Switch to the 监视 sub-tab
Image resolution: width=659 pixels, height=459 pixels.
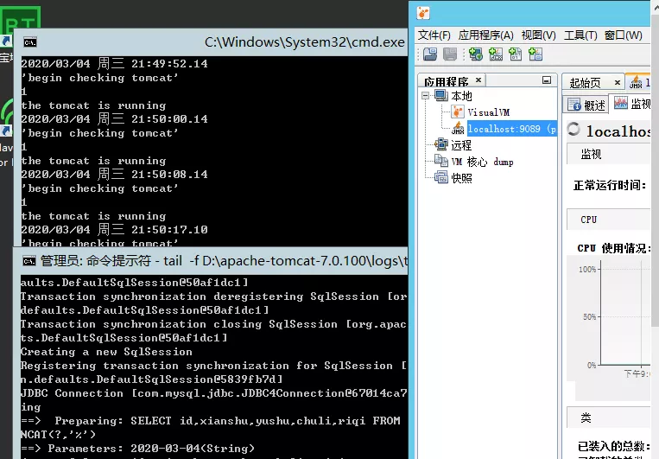(x=631, y=104)
